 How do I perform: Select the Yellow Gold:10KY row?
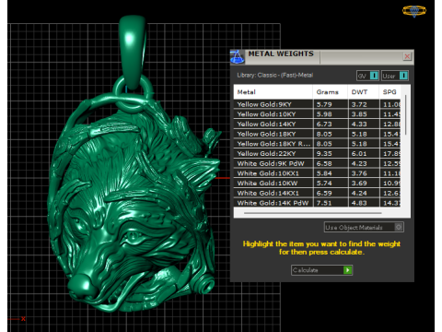(317, 114)
